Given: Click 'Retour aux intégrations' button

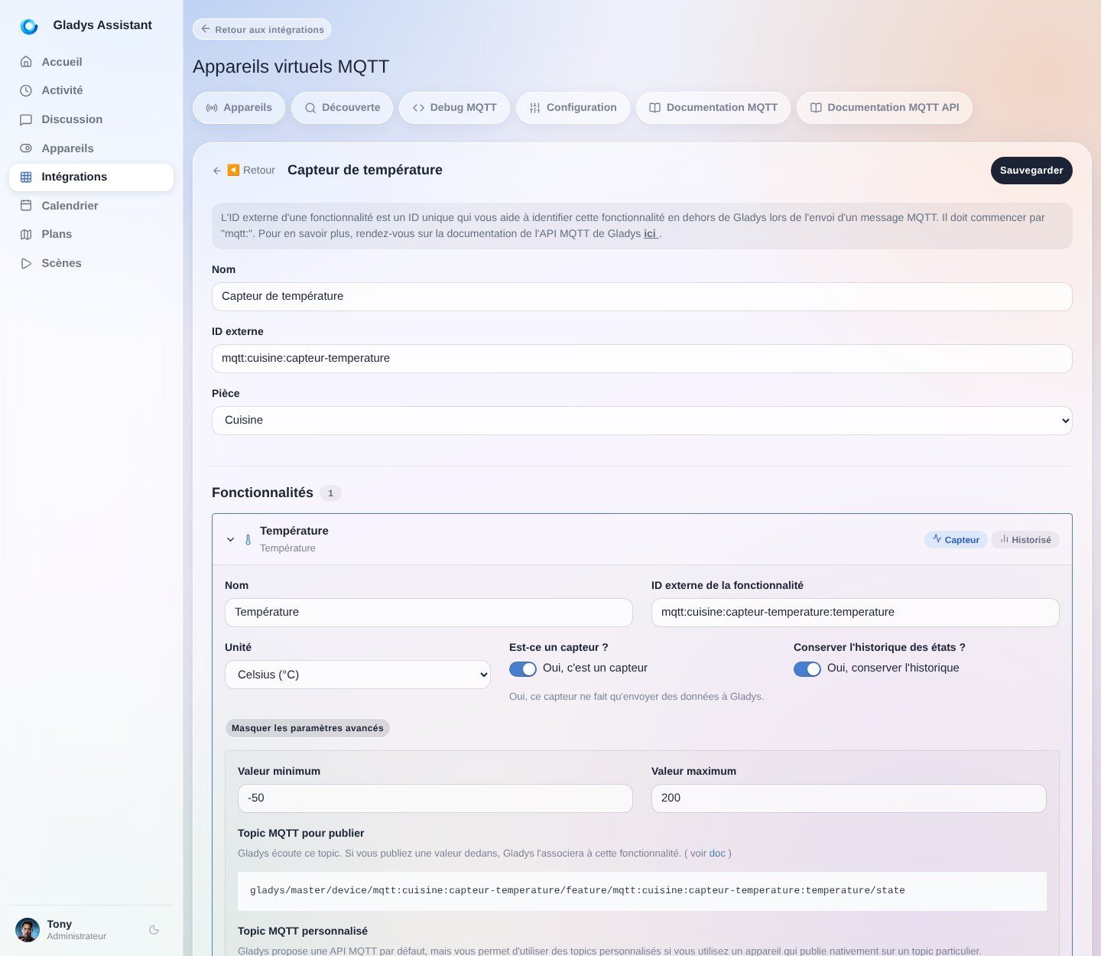Looking at the screenshot, I should 261,30.
